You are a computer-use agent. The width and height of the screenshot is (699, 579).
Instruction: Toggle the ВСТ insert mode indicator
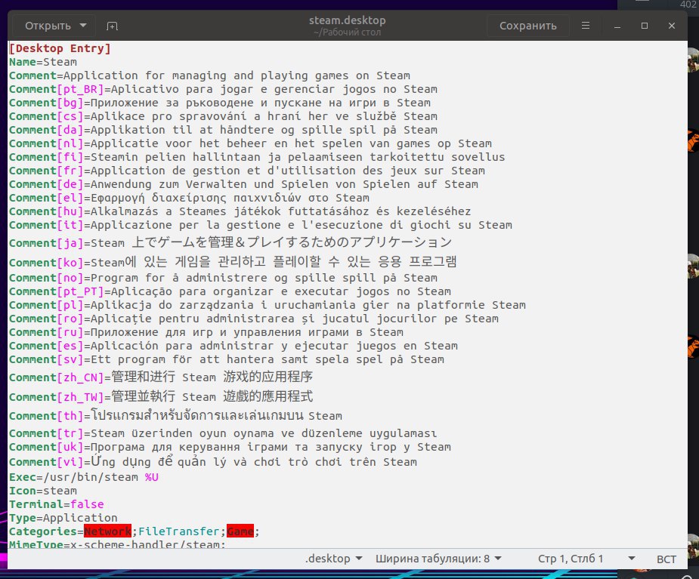tap(666, 559)
